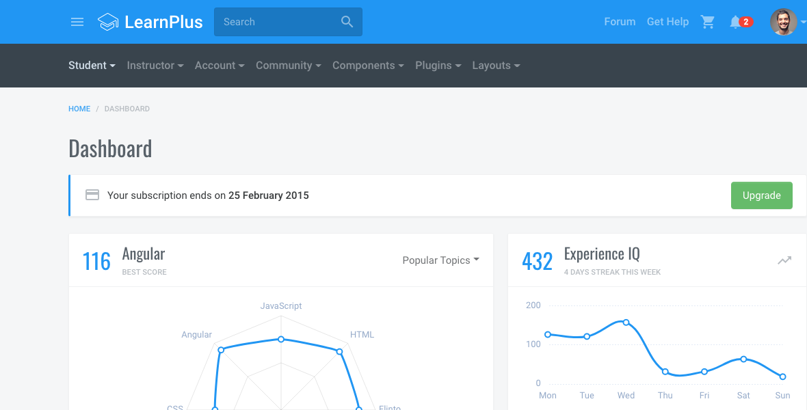Expand the Instructor menu
Image resolution: width=807 pixels, height=410 pixels.
[155, 66]
